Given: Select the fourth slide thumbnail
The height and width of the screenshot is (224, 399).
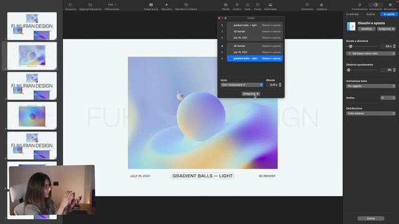Looking at the screenshot, I should coord(32,116).
